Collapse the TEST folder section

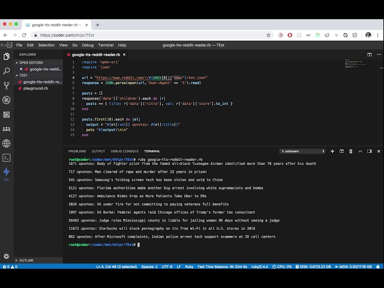click(23, 76)
